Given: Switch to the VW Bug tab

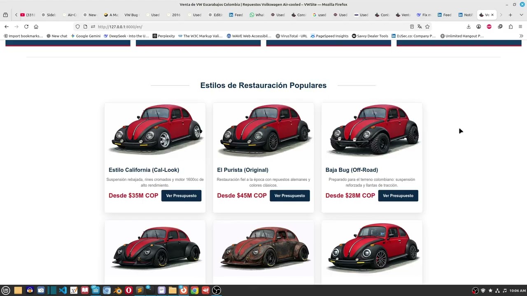Looking at the screenshot, I should 132,15.
